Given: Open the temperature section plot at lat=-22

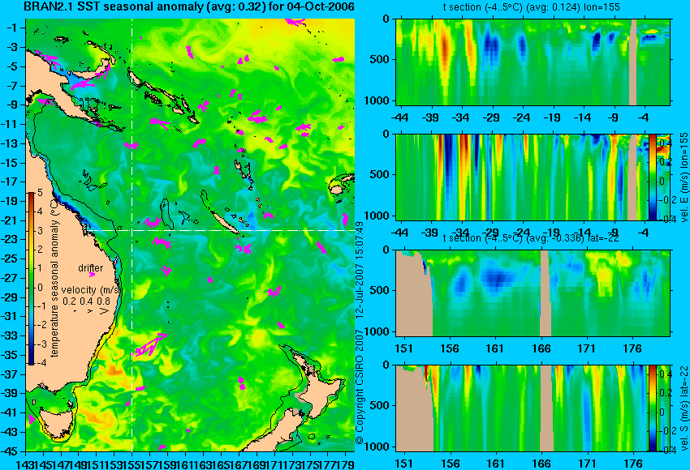Looking at the screenshot, I should point(533,293).
